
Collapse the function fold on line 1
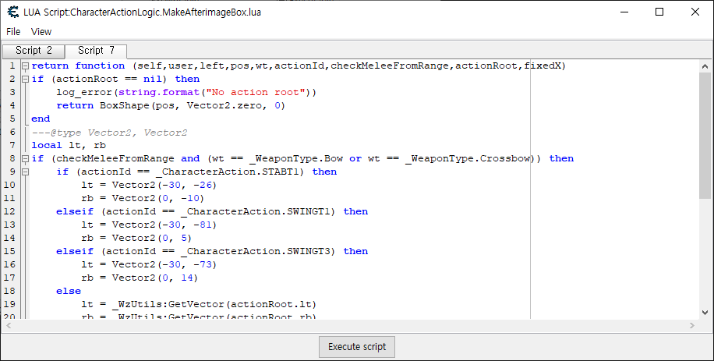(25, 66)
